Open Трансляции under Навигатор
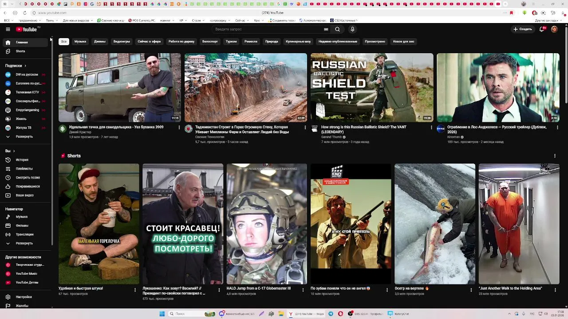 pyautogui.click(x=26, y=234)
